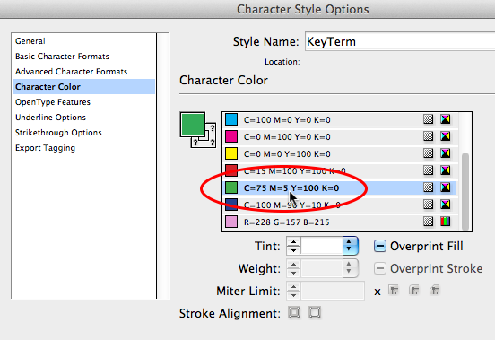Select General in the category list
This screenshot has height=340, width=495.
(x=30, y=41)
